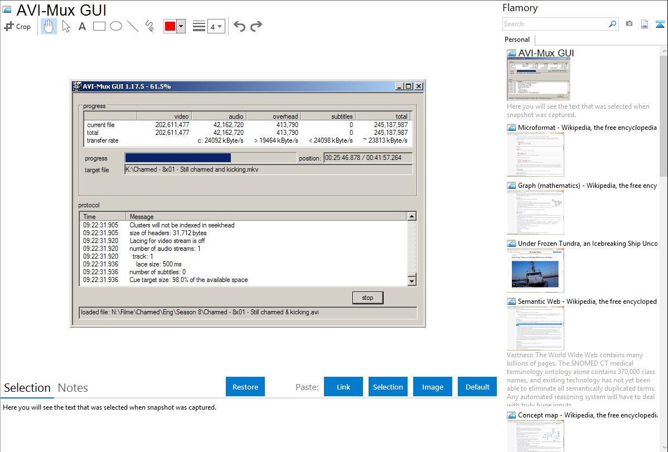The height and width of the screenshot is (452, 668).
Task: Choose the text annotation tool
Action: tap(82, 26)
